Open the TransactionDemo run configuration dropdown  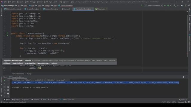pyautogui.click(x=153, y=5)
